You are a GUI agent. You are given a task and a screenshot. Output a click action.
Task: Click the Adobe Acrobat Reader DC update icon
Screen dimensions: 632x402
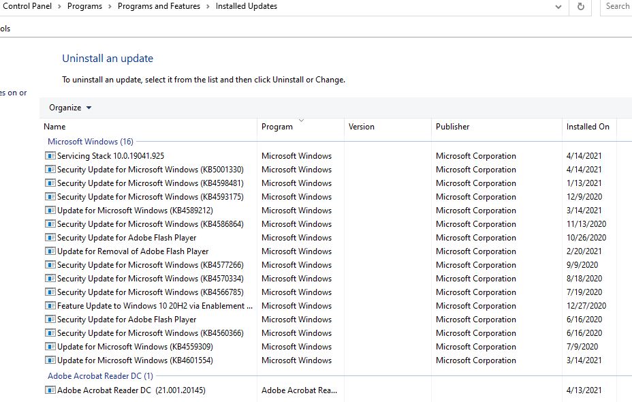pyautogui.click(x=50, y=390)
